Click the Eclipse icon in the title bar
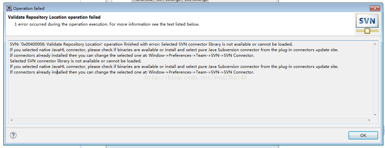The height and width of the screenshot is (148, 385). [x=9, y=8]
